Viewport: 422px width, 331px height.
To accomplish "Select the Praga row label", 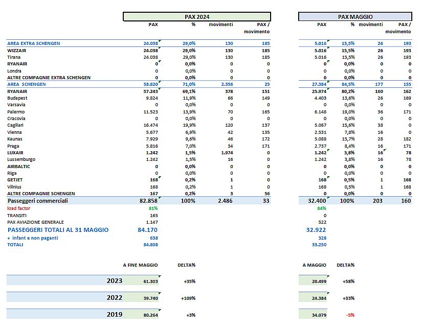I will click(x=13, y=146).
